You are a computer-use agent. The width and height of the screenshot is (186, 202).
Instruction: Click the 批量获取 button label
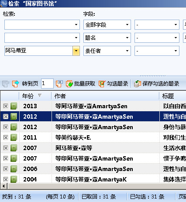click(x=85, y=84)
